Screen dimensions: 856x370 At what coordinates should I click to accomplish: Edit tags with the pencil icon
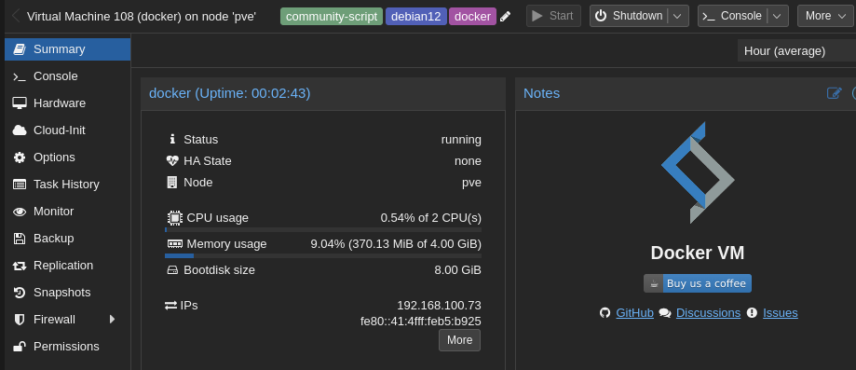[506, 17]
